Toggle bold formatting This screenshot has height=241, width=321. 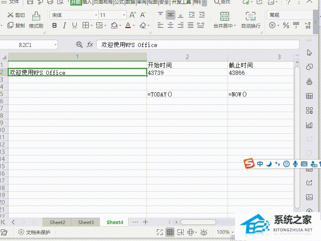54,25
